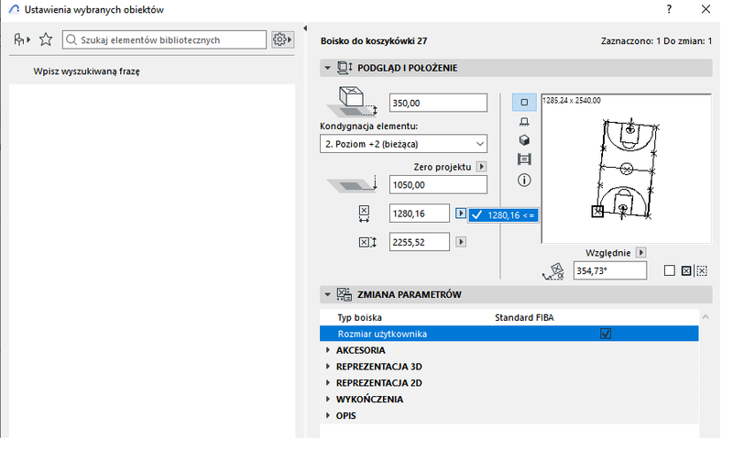Select the solid anchor point mirror icon
This screenshot has width=733, height=450.
pos(685,271)
